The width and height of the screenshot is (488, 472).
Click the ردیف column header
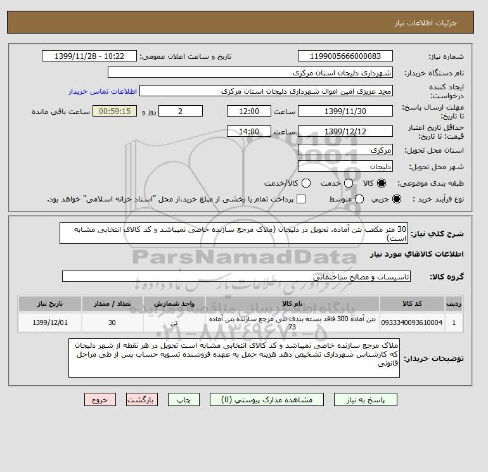click(x=454, y=303)
